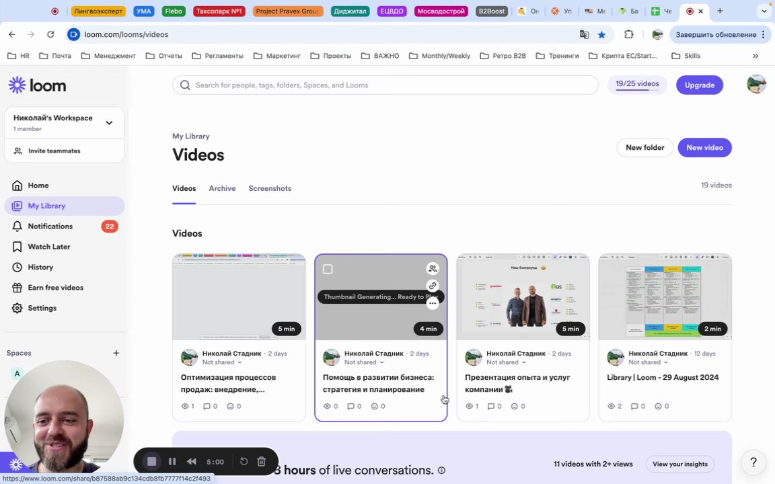This screenshot has height=484, width=775.
Task: Focus the Loom search field
Action: pos(385,85)
